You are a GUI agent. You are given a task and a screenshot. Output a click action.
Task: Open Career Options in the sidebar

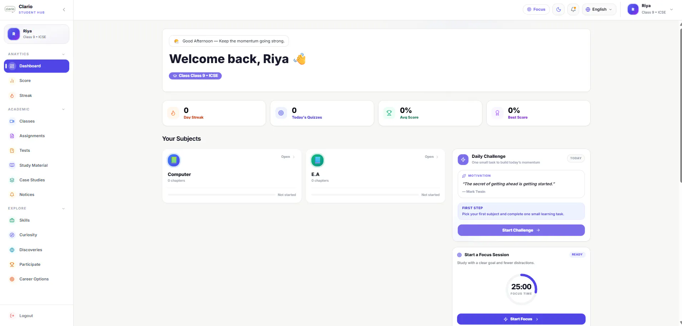click(36, 279)
